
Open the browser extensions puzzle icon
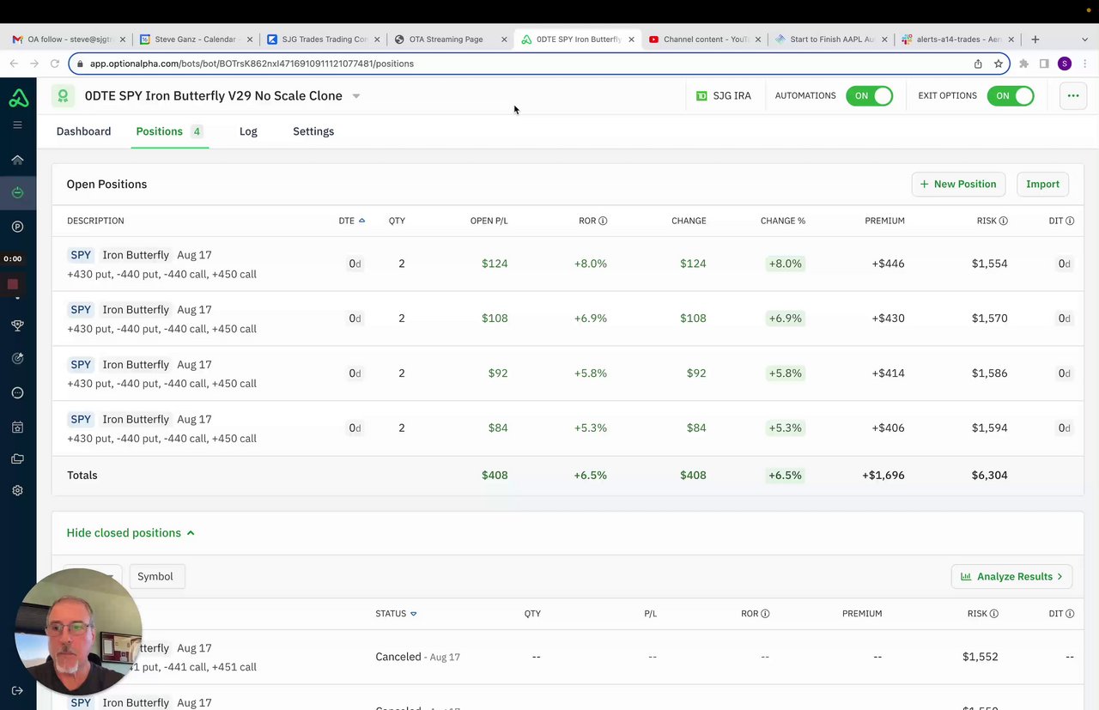(x=1023, y=64)
